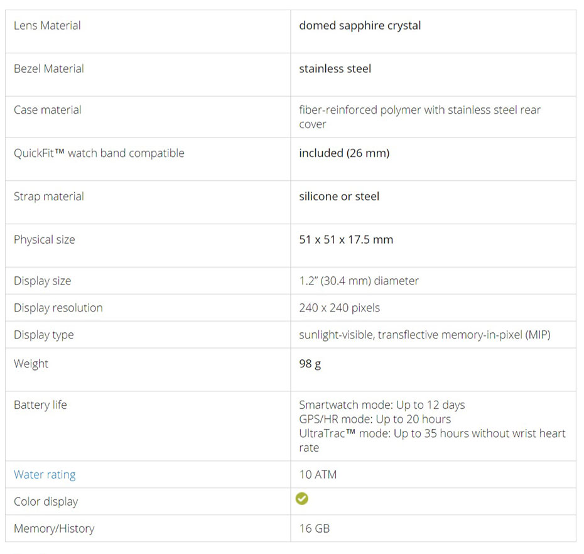
Task: Select the Bezel Material row label
Action: (49, 68)
